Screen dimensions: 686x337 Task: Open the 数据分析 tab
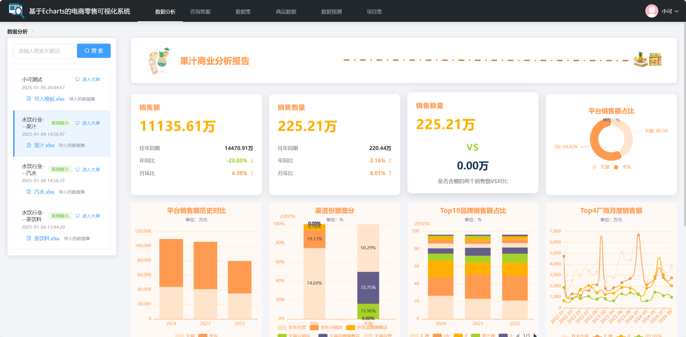click(x=165, y=12)
